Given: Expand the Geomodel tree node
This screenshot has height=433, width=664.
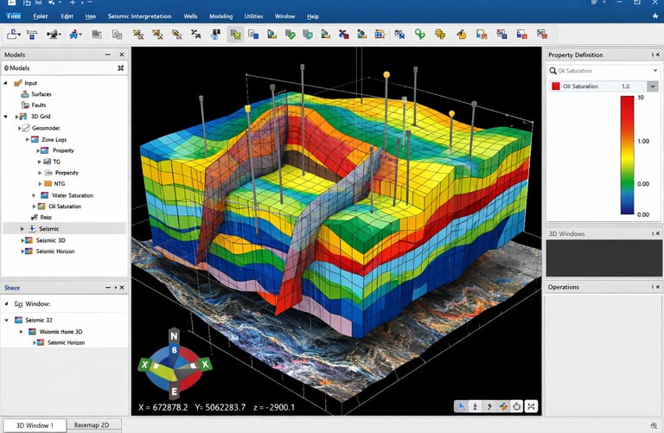Looking at the screenshot, I should pyautogui.click(x=19, y=128).
